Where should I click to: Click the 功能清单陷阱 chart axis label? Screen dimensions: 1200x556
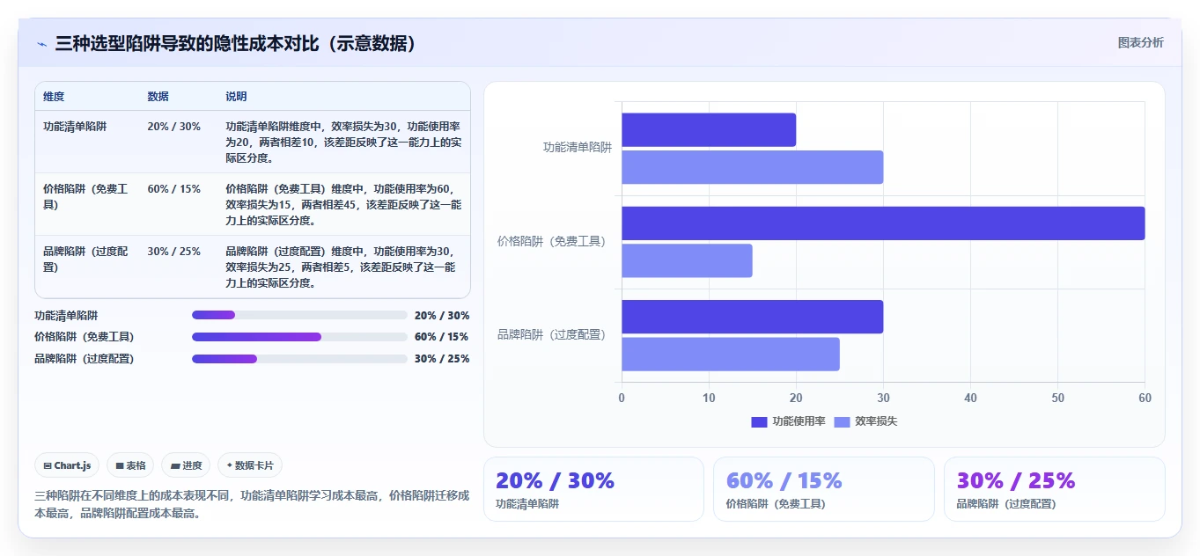[x=578, y=148]
